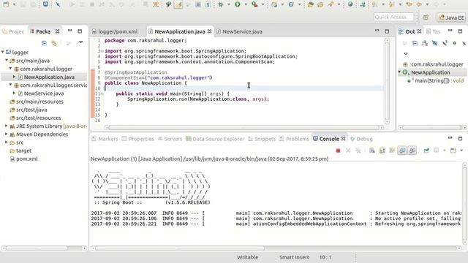Select NewService.java in Package Explorer tree

pos(44,94)
